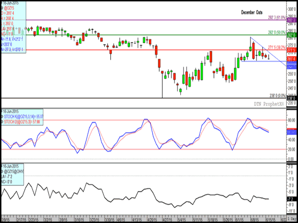Click the December Oats chart title
Screen dimensions: 298x223
pos(252,13)
